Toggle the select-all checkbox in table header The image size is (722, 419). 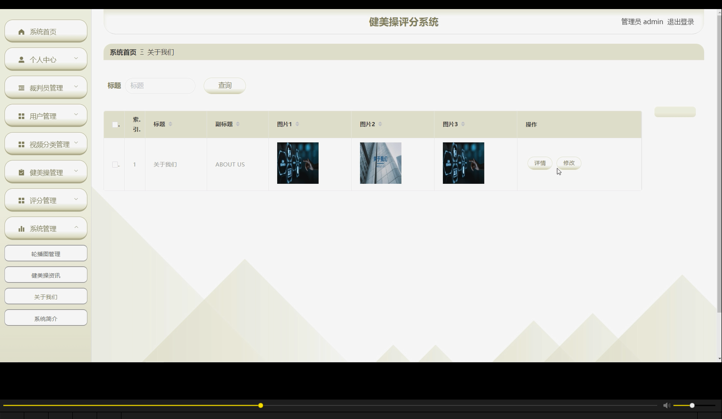[x=114, y=124]
